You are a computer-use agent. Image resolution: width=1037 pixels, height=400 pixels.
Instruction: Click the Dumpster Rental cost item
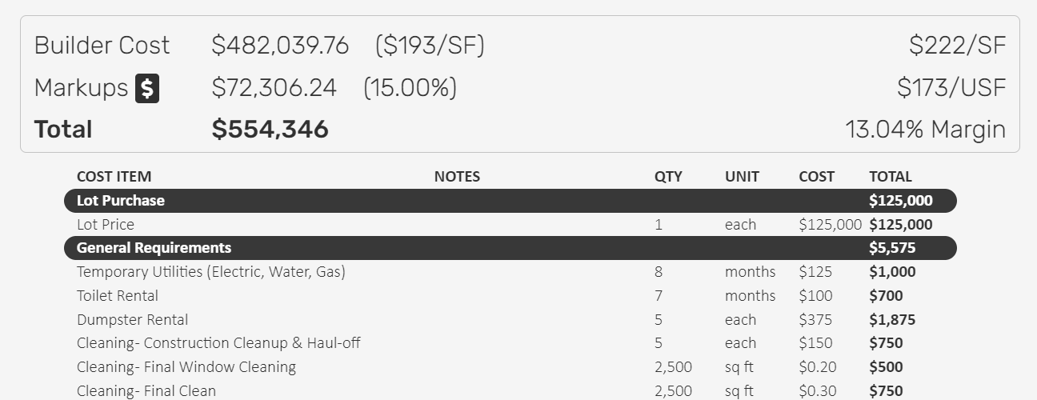132,320
